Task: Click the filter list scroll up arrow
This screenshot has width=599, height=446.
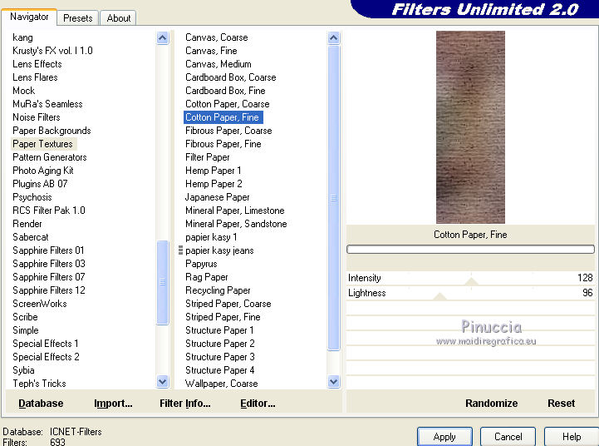Action: [x=333, y=38]
